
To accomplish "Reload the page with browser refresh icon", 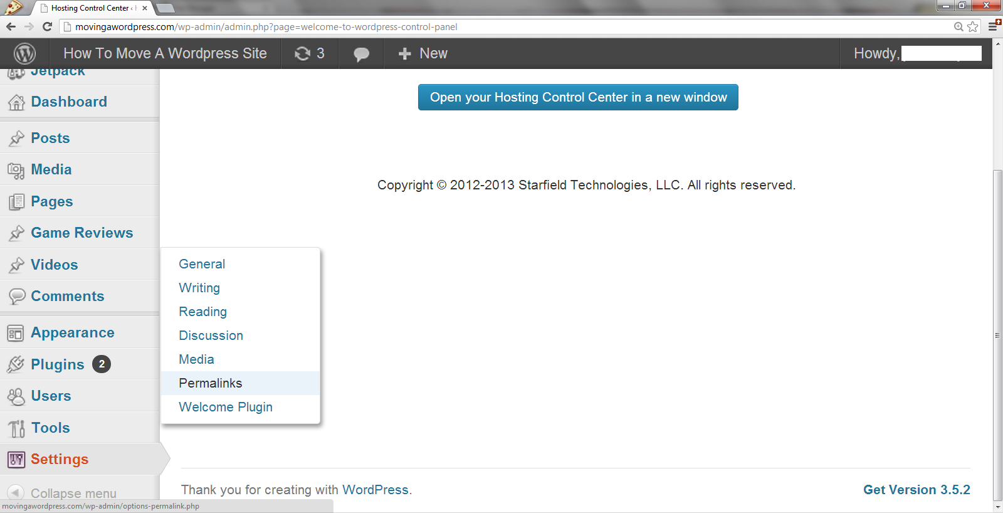I will (47, 26).
